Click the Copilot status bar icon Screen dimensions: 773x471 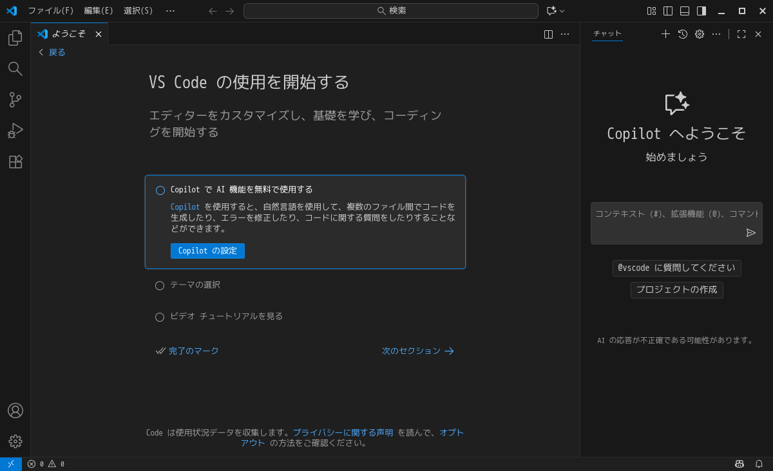click(x=740, y=464)
